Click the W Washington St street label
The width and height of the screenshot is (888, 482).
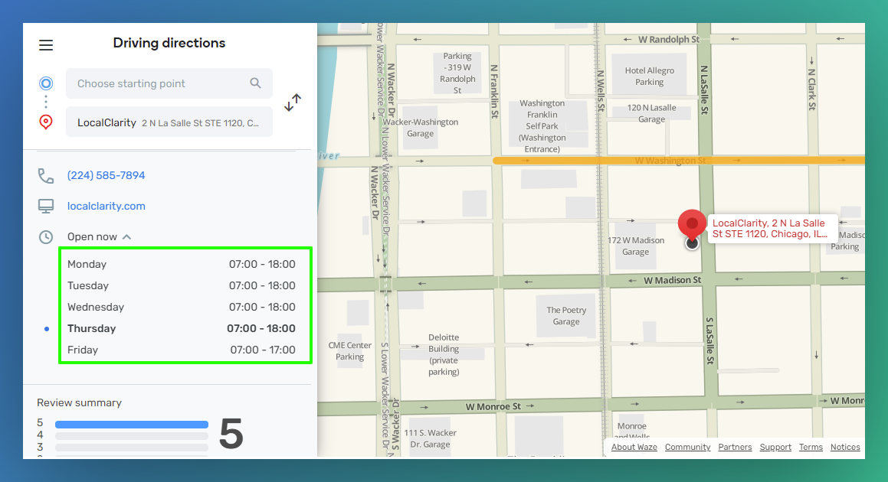coord(670,161)
